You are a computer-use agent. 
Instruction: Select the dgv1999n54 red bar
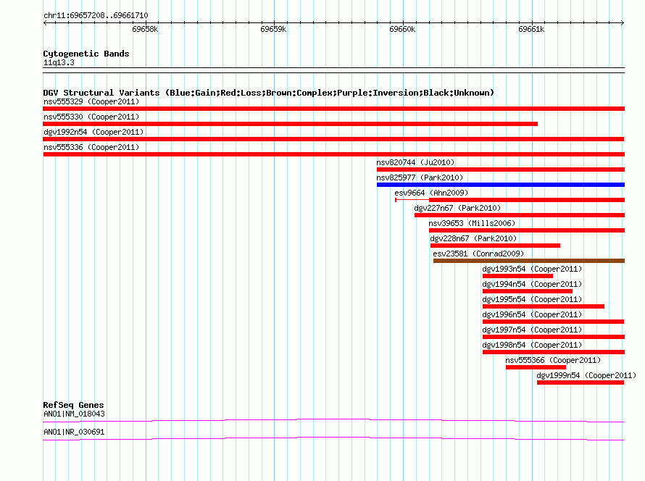point(580,382)
